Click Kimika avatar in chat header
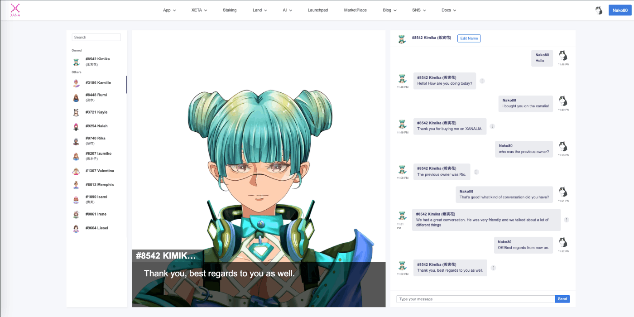 pos(402,39)
